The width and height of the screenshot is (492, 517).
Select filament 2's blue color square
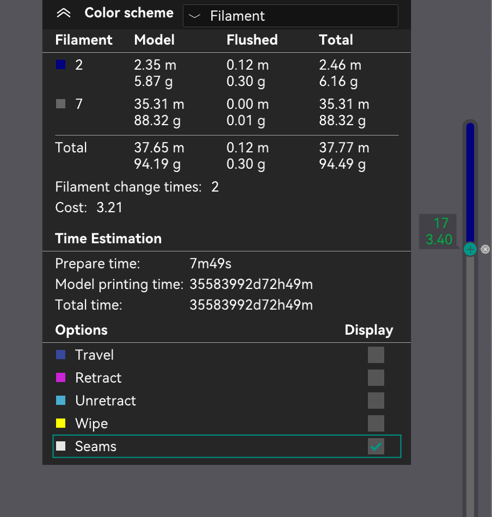[x=60, y=64]
